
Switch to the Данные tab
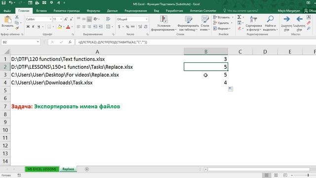pyautogui.click(x=112, y=11)
